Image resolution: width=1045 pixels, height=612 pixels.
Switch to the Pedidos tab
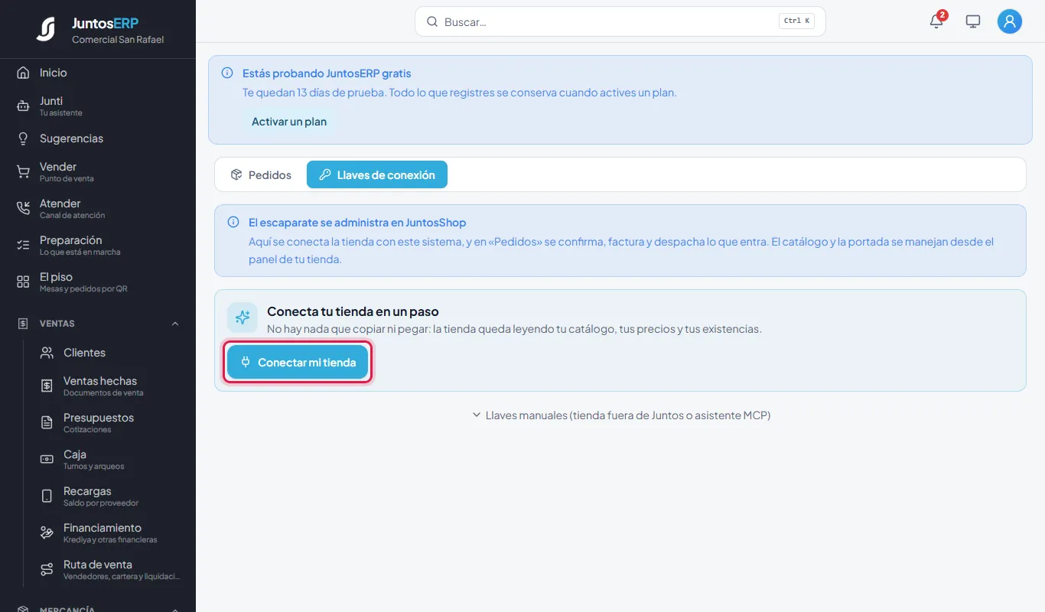click(x=261, y=174)
